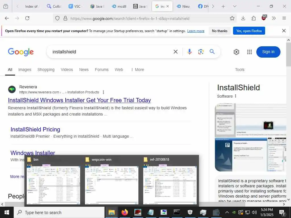Click the page vertical scrollbar thumb
291x218 pixels.
pos(288,54)
